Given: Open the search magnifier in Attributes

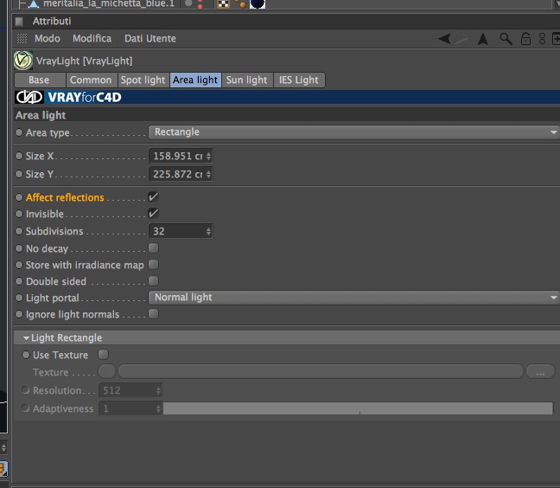Looking at the screenshot, I should tap(506, 39).
